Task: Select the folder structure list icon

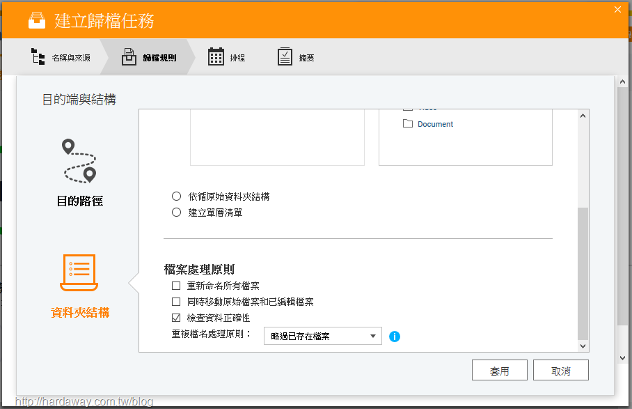Action: [x=79, y=272]
